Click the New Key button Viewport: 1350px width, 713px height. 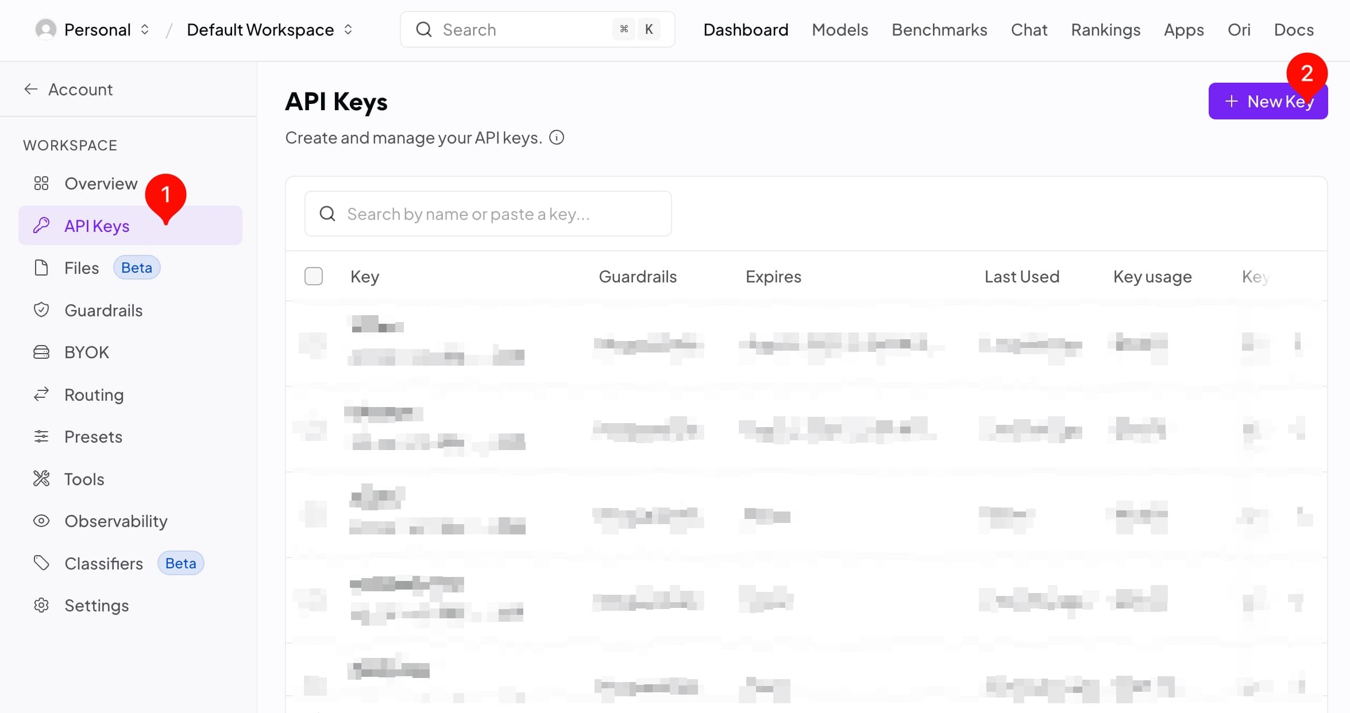pos(1268,101)
